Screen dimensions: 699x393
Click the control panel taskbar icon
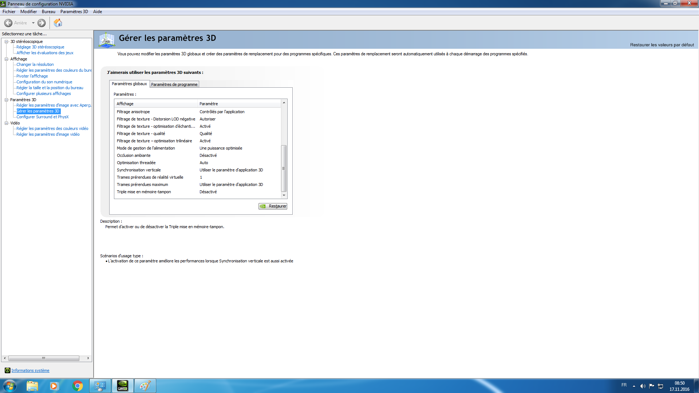[100, 386]
